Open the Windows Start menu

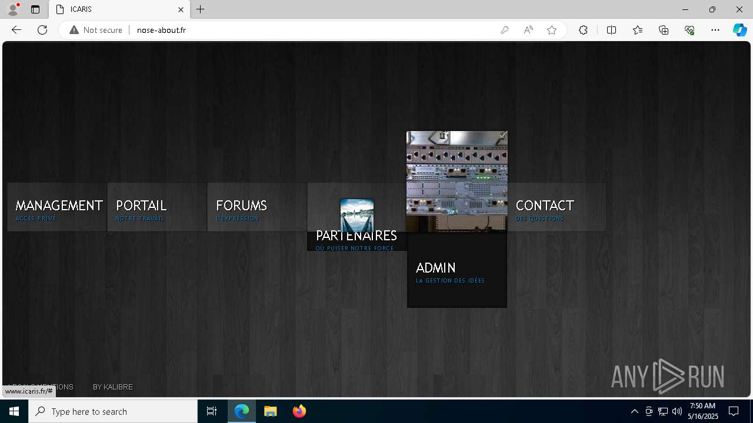click(x=14, y=411)
